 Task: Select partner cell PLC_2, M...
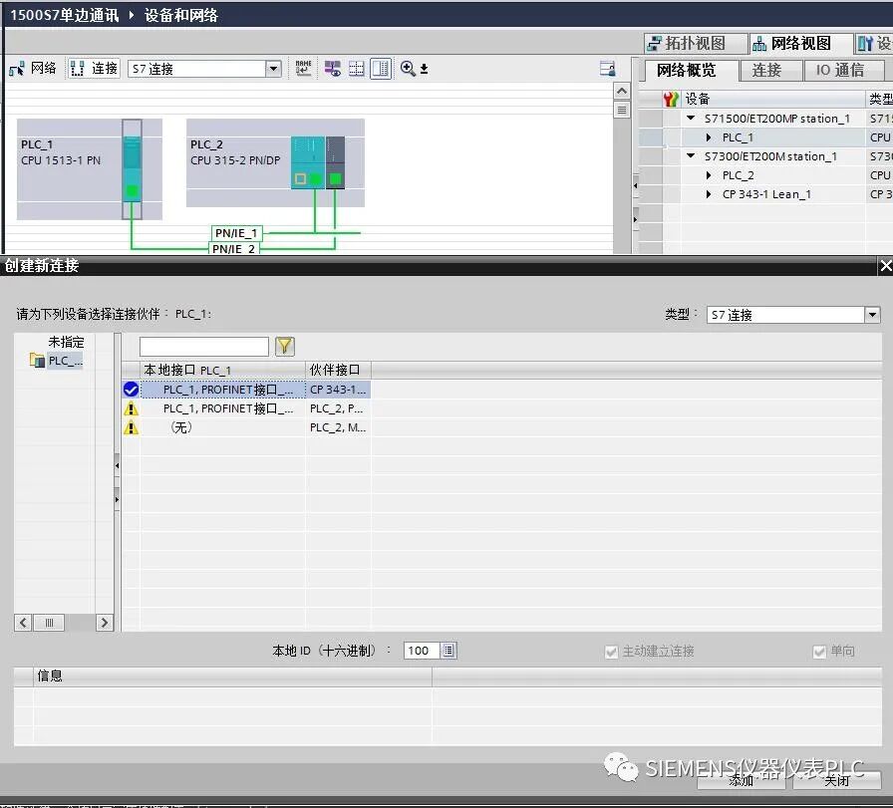coord(338,427)
